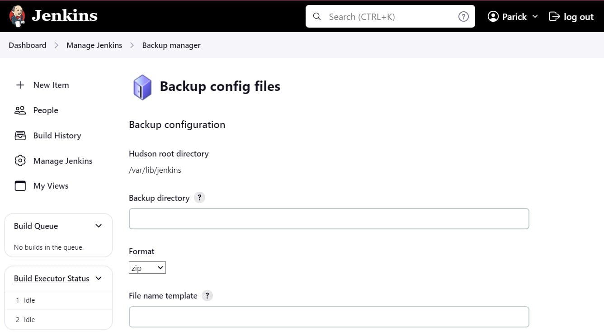The width and height of the screenshot is (604, 332).
Task: Click the search magnifier icon
Action: pyautogui.click(x=316, y=16)
